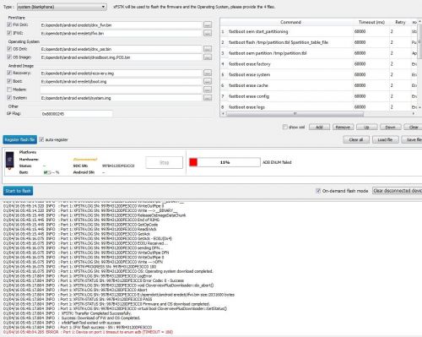Toggle the Boot checkbox

(9, 81)
